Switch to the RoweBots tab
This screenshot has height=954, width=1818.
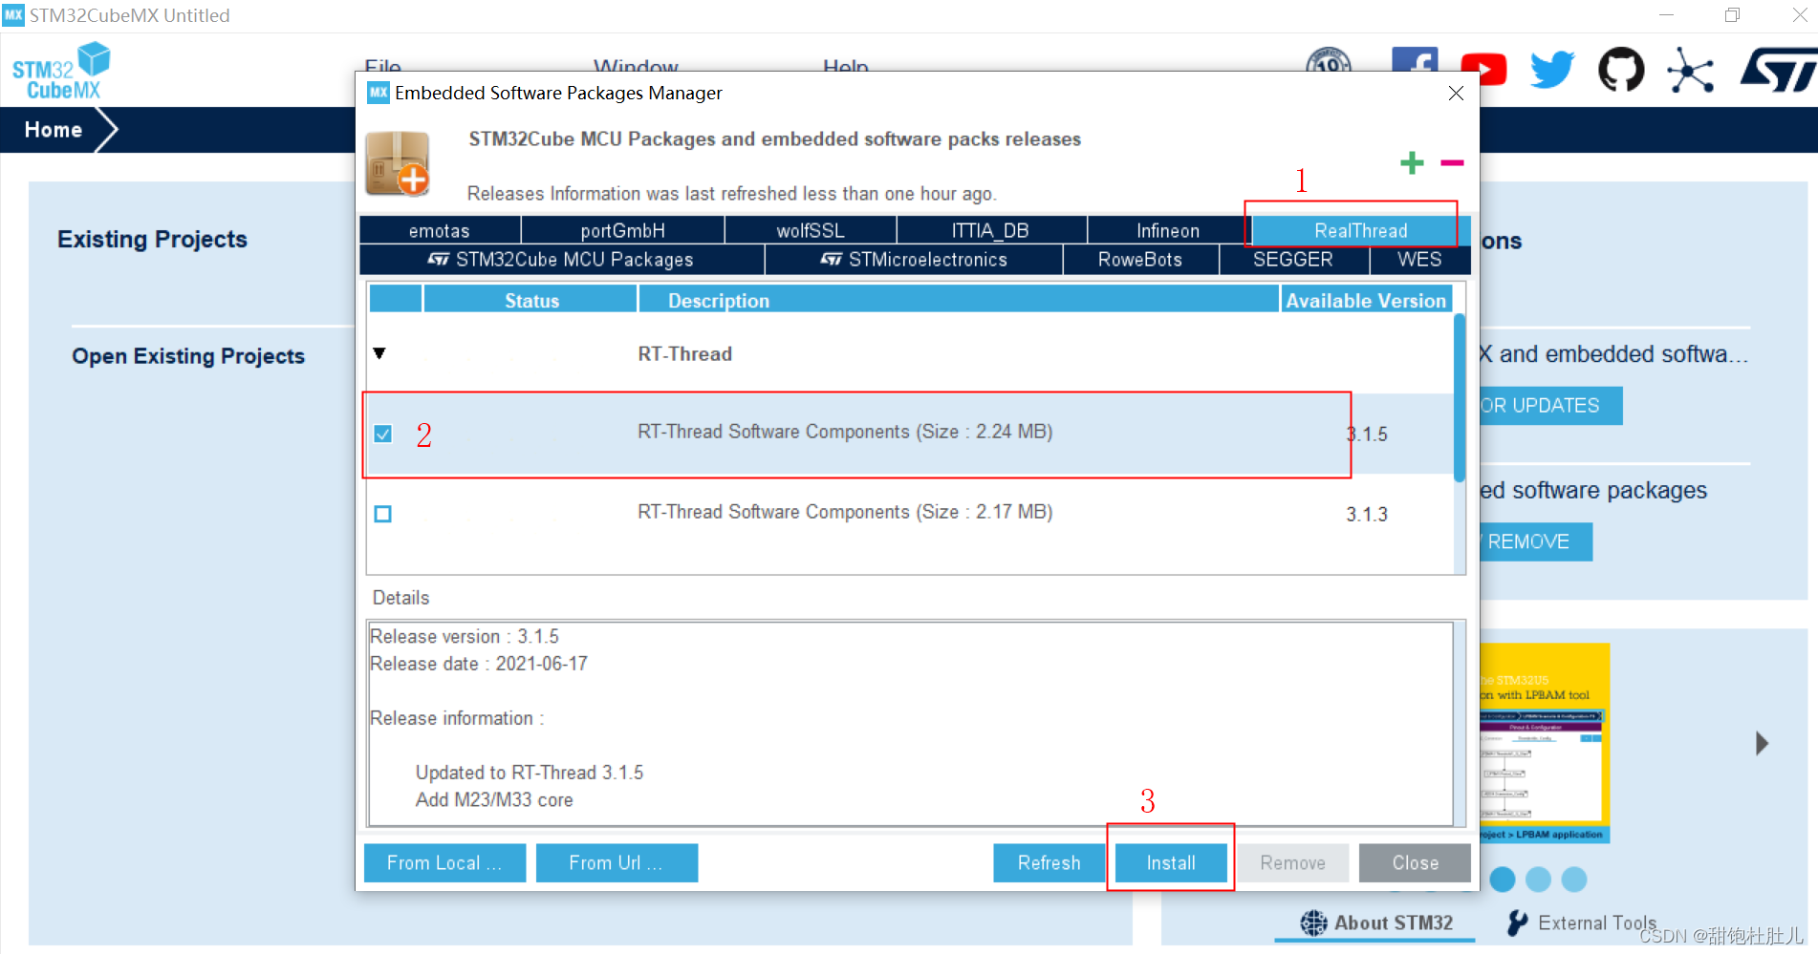[x=1140, y=260]
